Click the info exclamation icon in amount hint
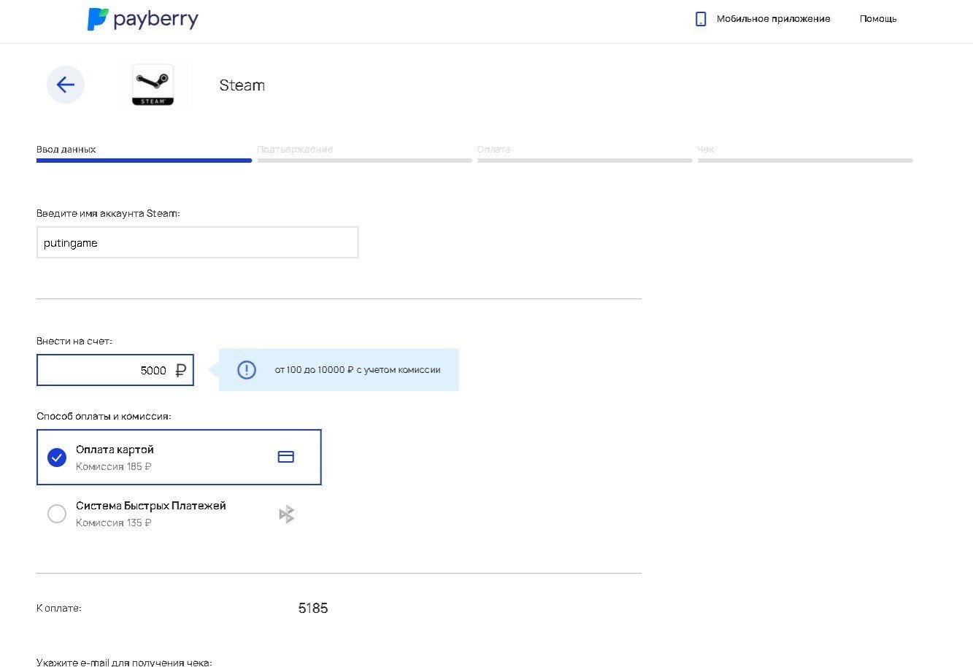 pos(247,370)
